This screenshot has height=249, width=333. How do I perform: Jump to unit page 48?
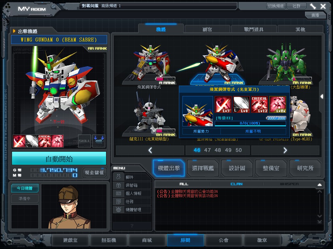[x=218, y=150]
